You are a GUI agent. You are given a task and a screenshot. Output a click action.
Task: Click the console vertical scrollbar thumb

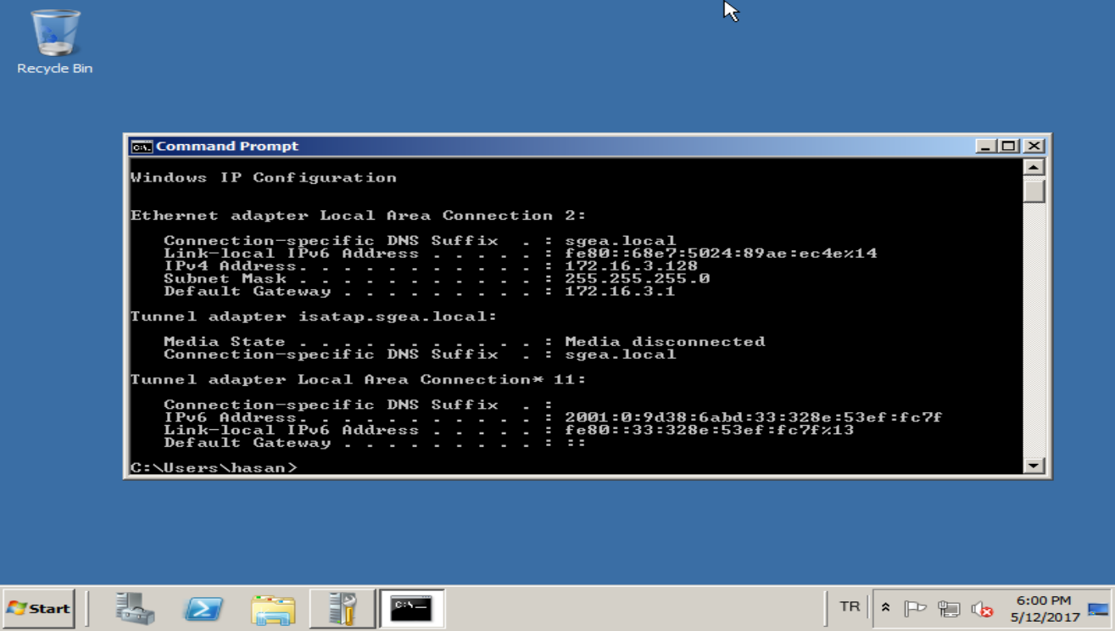click(1034, 192)
